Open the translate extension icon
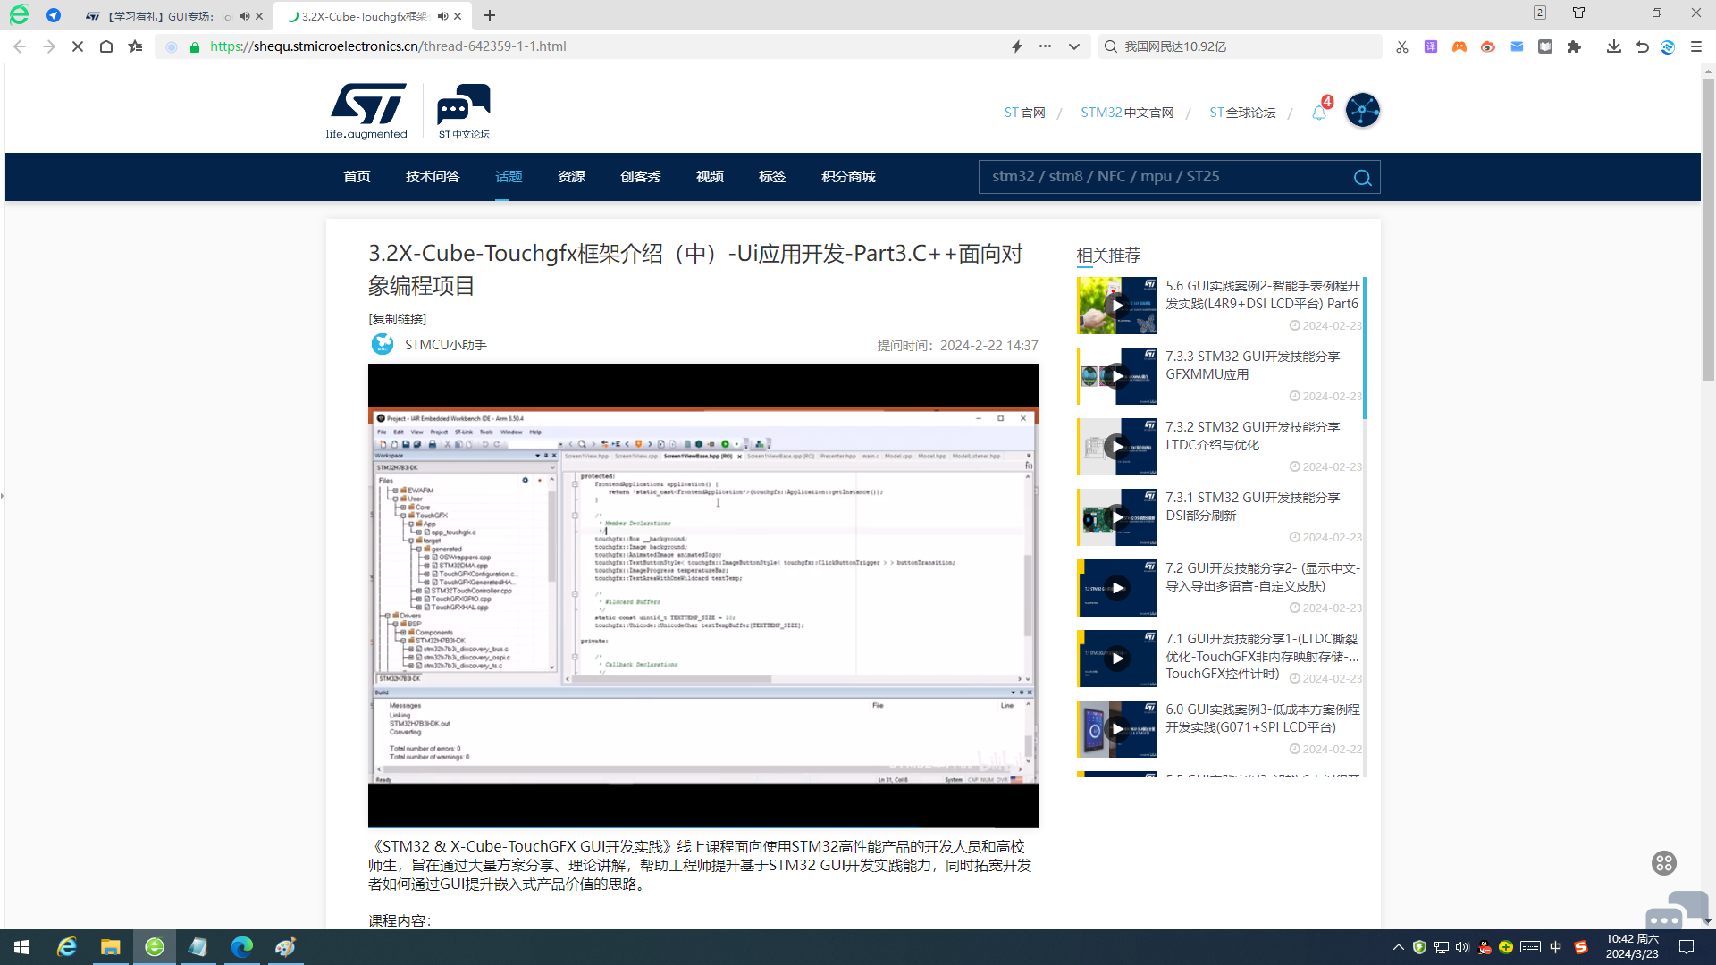Screen dimensions: 1716x965 point(1431,46)
